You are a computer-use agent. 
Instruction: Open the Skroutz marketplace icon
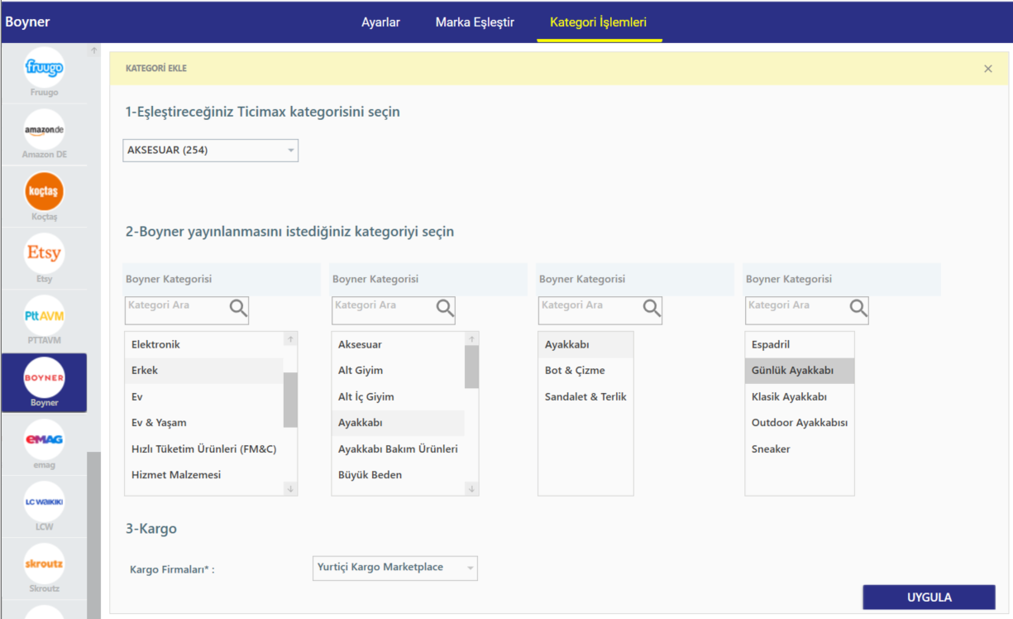44,564
